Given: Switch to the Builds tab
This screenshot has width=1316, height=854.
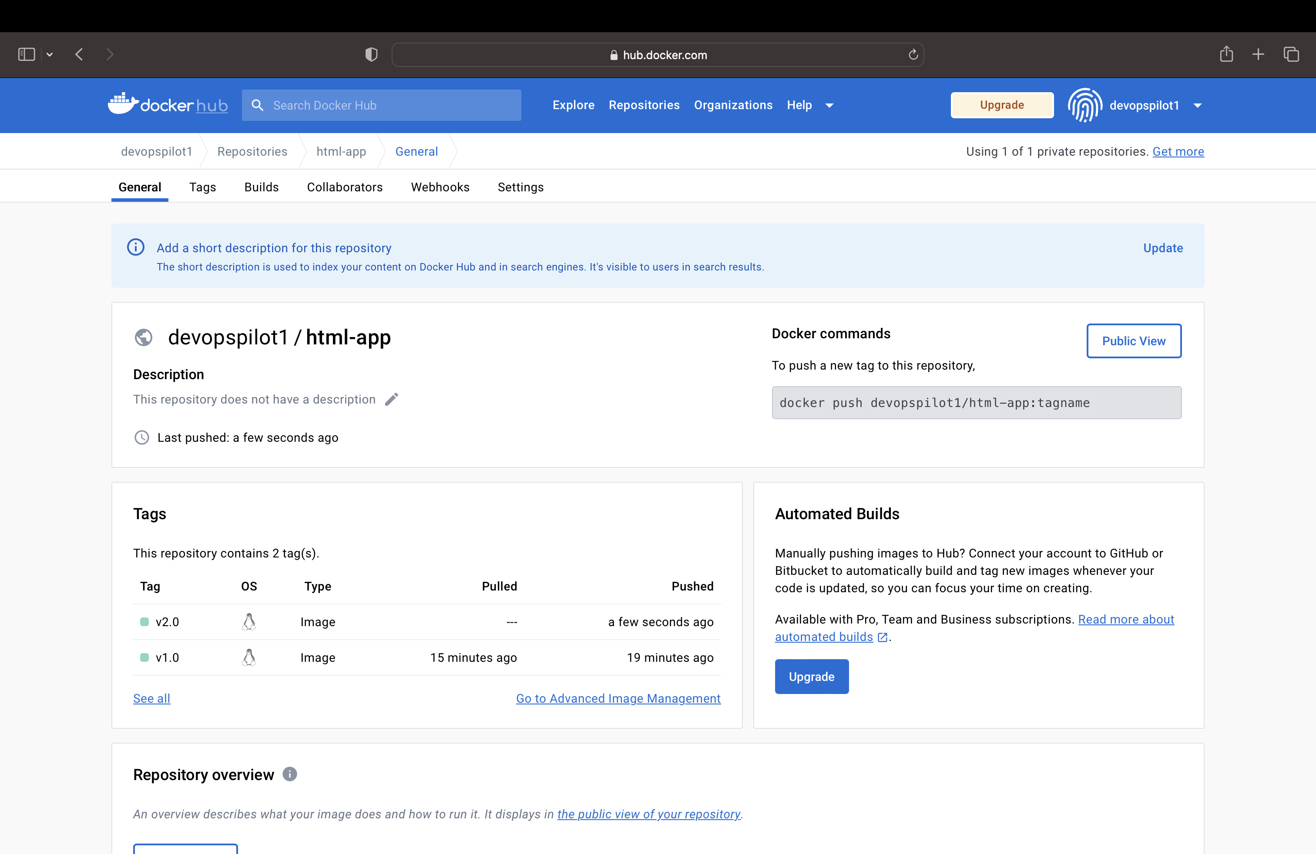Looking at the screenshot, I should 262,187.
